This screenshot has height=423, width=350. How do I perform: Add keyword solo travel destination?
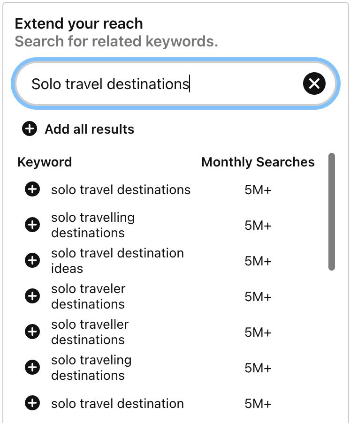32,403
